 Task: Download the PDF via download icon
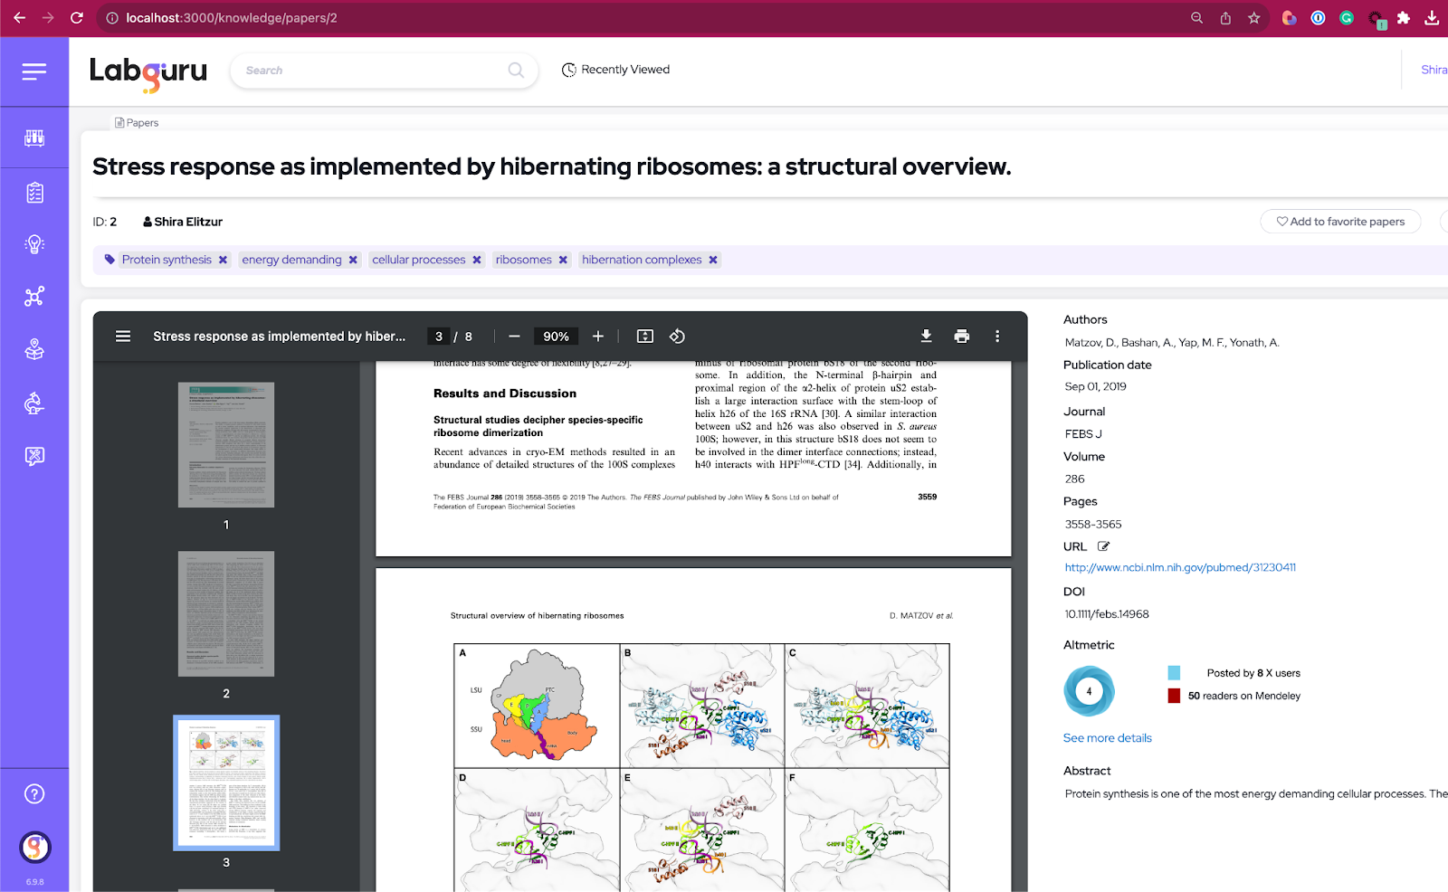(925, 336)
